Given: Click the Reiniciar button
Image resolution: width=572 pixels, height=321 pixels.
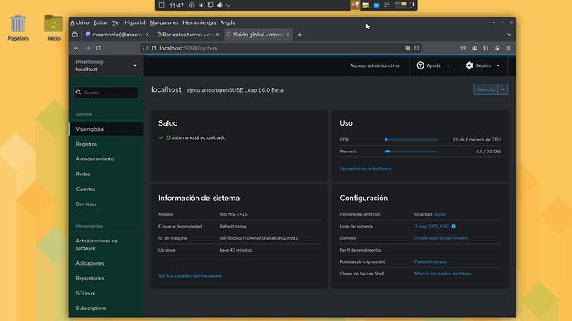Looking at the screenshot, I should [486, 89].
